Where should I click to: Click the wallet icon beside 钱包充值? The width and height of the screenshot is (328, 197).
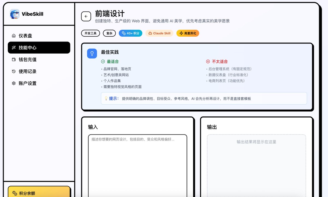point(14,60)
